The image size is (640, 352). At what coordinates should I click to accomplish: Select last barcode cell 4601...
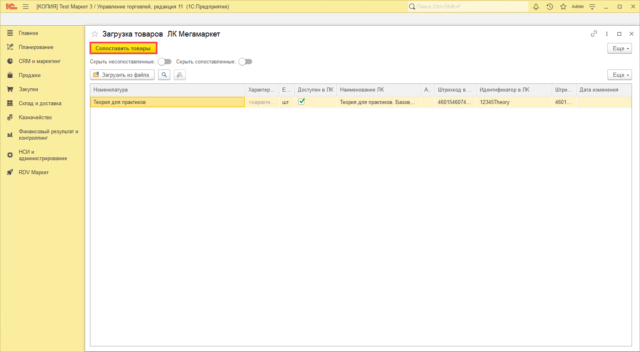[x=564, y=102]
